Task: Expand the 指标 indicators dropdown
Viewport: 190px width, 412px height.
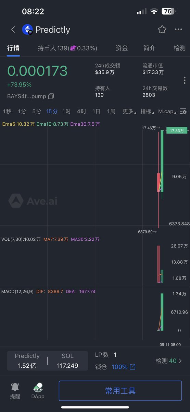Action: coord(147,111)
